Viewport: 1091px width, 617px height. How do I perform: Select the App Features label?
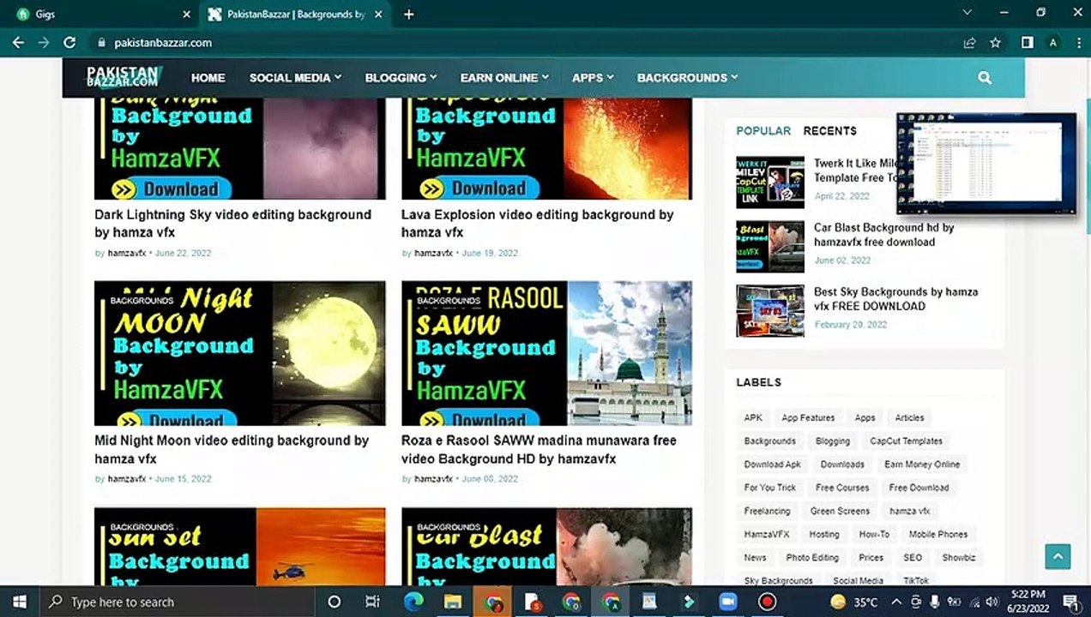pos(808,418)
